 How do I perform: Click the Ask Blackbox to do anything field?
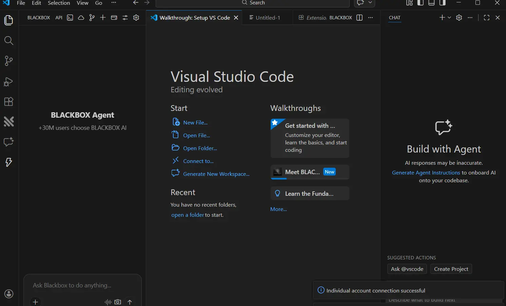pos(82,285)
